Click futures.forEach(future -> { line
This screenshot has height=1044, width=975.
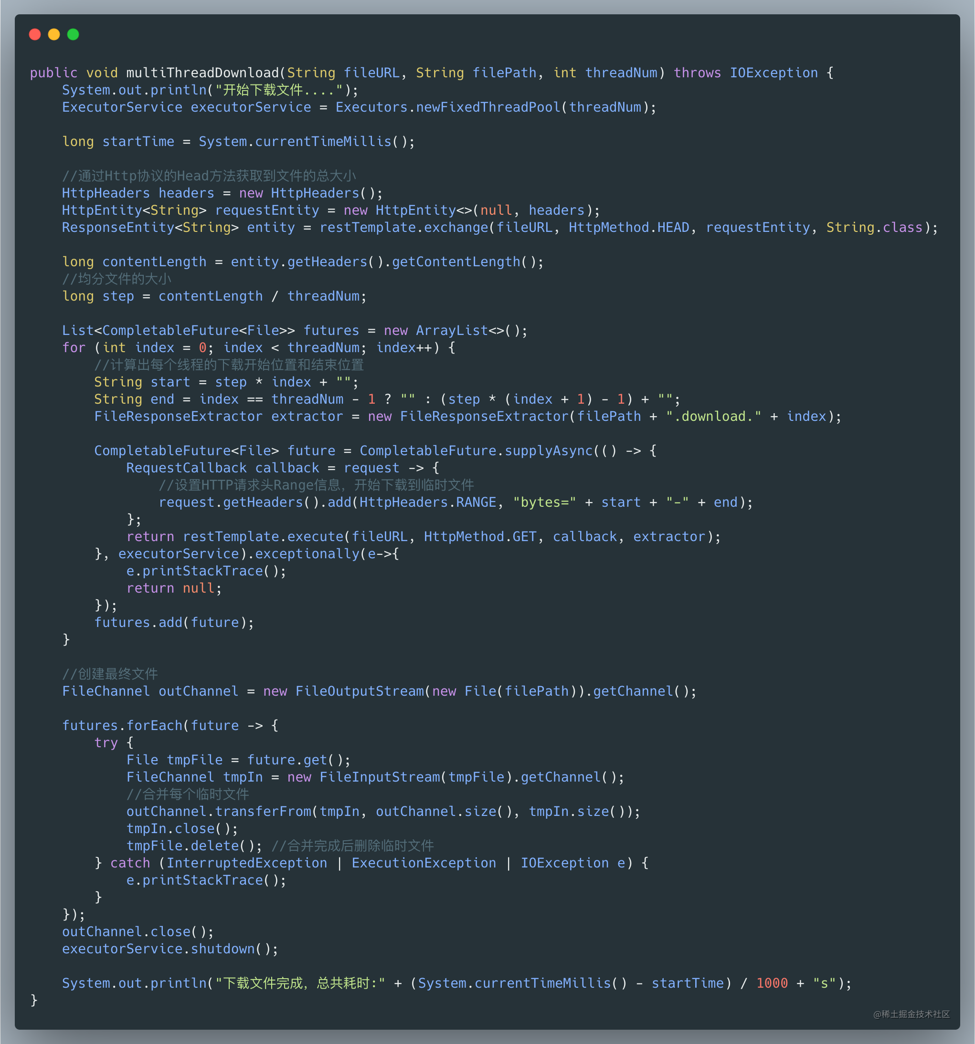170,725
